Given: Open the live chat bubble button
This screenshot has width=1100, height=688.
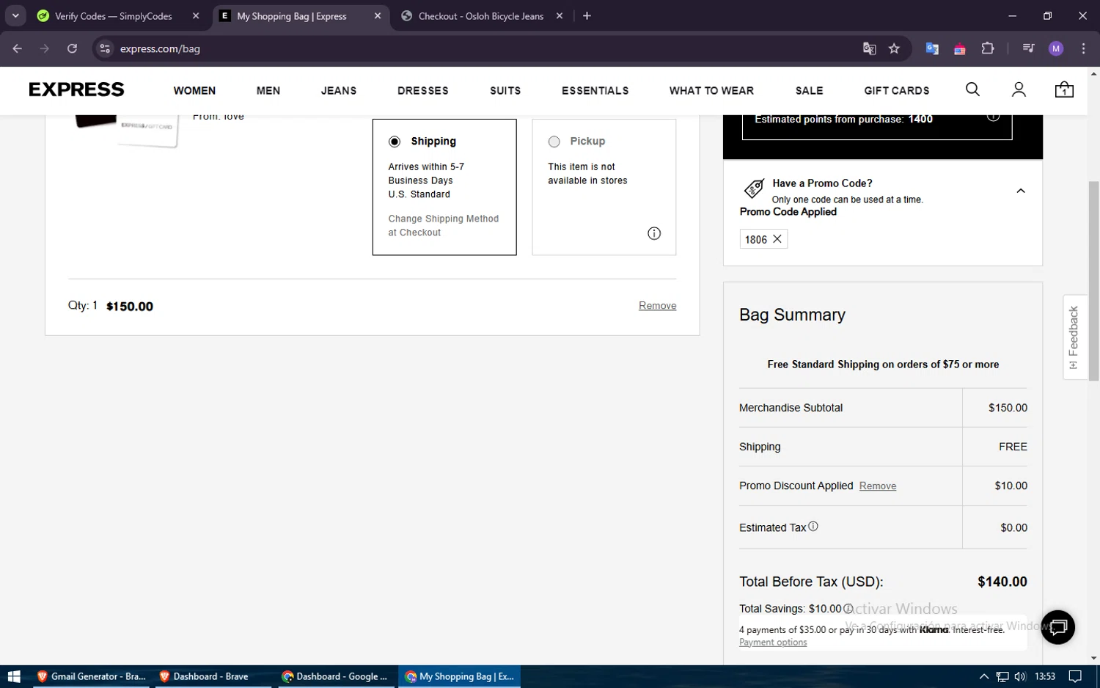Looking at the screenshot, I should (x=1057, y=627).
